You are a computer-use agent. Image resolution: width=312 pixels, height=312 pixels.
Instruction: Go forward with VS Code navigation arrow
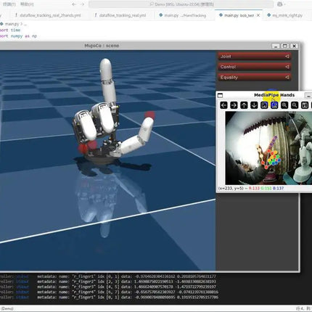pyautogui.click(x=82, y=4)
